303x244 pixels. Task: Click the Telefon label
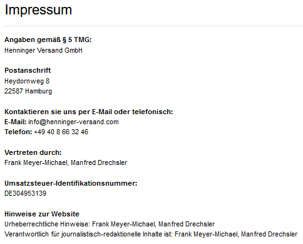click(18, 132)
